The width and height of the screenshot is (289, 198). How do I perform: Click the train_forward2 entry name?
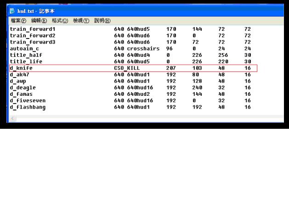coord(33,35)
